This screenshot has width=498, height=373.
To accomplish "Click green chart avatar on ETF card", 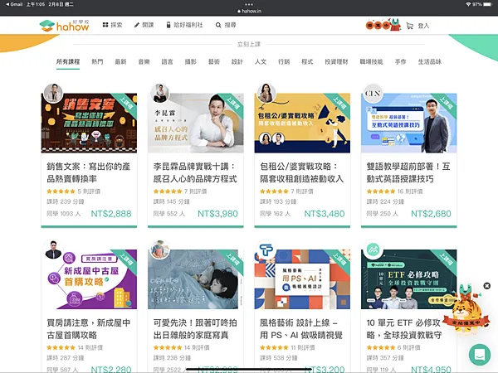I will pyautogui.click(x=373, y=249).
